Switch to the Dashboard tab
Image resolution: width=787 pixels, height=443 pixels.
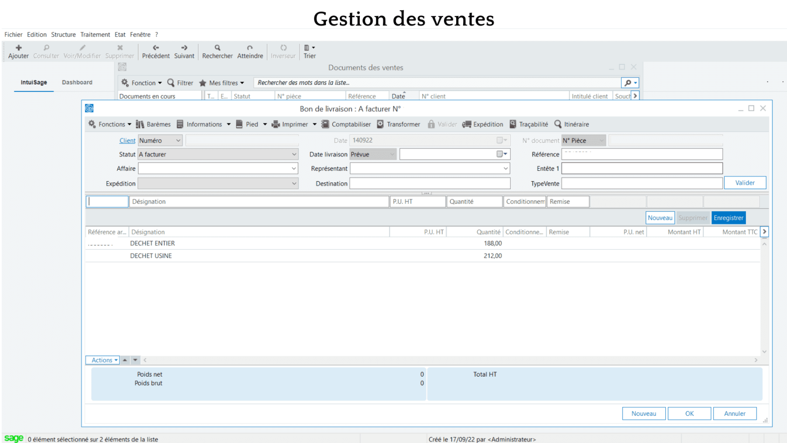pyautogui.click(x=77, y=82)
